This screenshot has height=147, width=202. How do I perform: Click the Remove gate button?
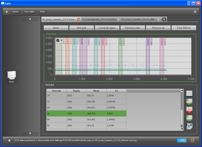pos(132,28)
